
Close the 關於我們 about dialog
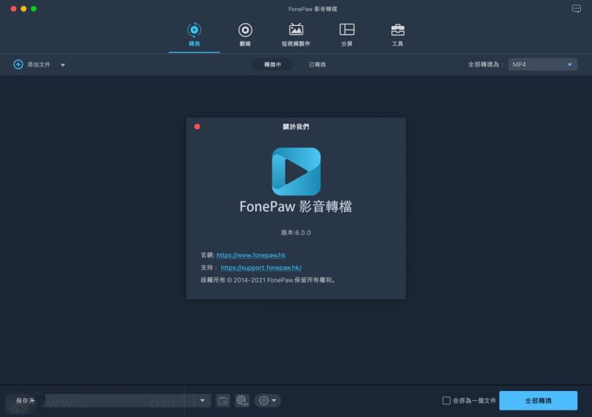[x=197, y=126]
